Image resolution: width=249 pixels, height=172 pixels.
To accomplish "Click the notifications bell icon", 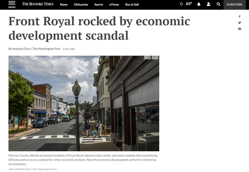I will pos(199,4).
